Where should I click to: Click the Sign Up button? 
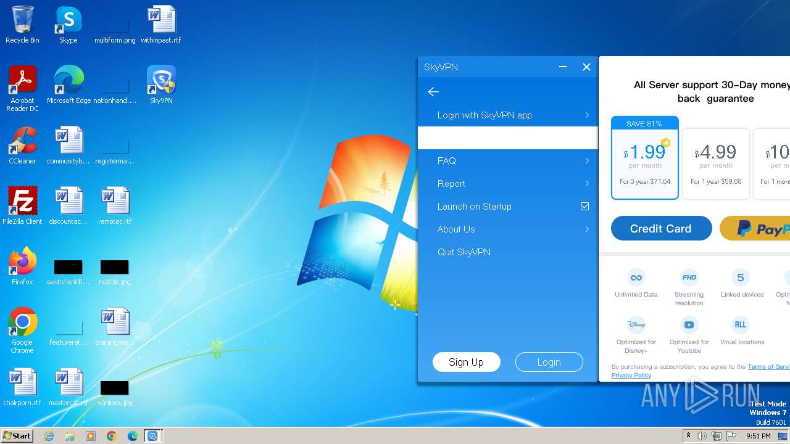tap(466, 362)
